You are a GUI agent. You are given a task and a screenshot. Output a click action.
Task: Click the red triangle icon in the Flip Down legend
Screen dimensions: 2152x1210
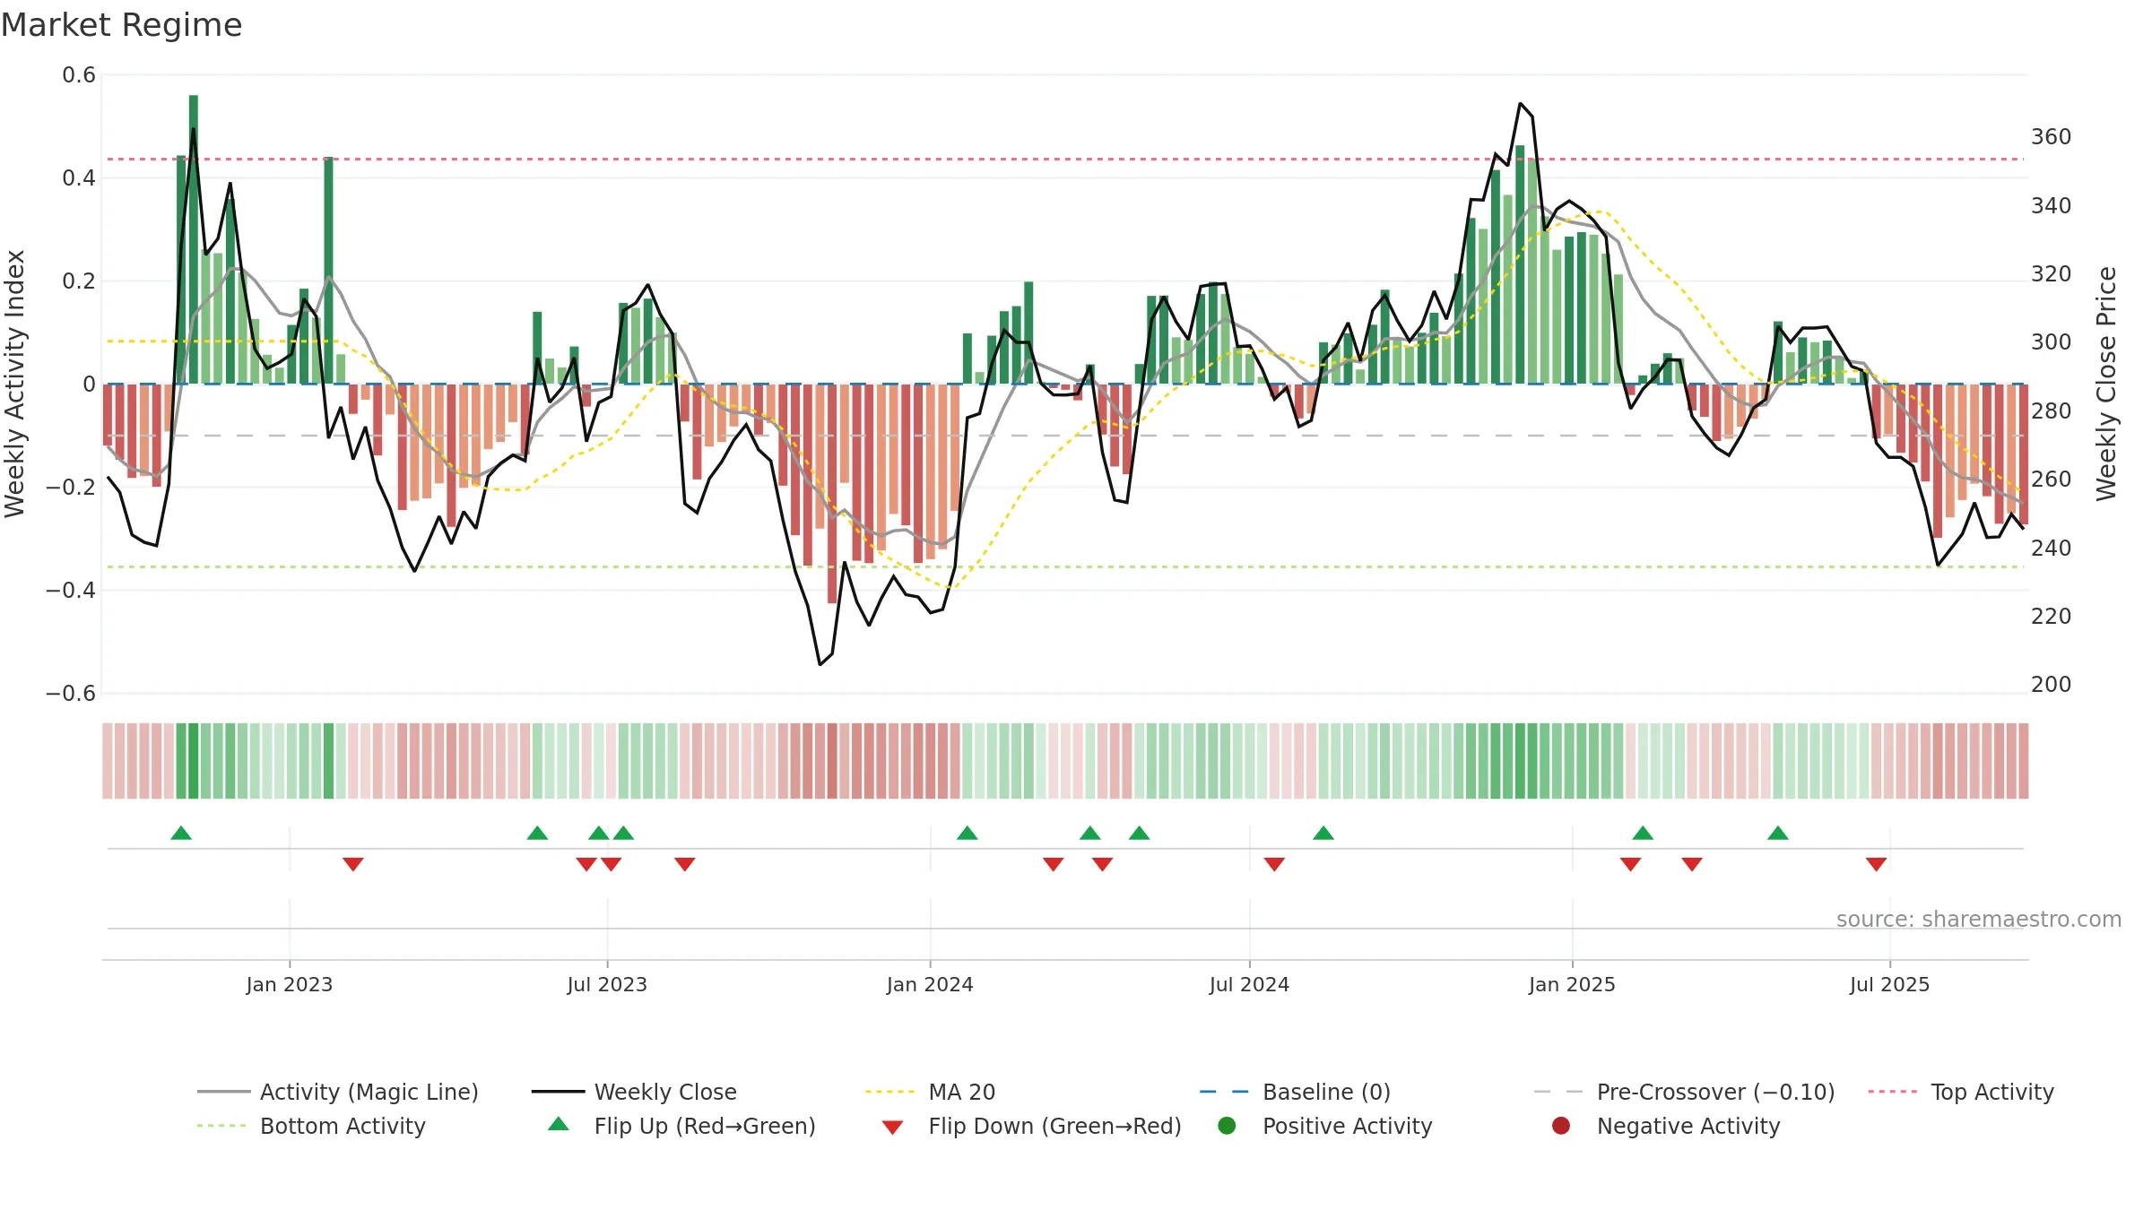(892, 1128)
